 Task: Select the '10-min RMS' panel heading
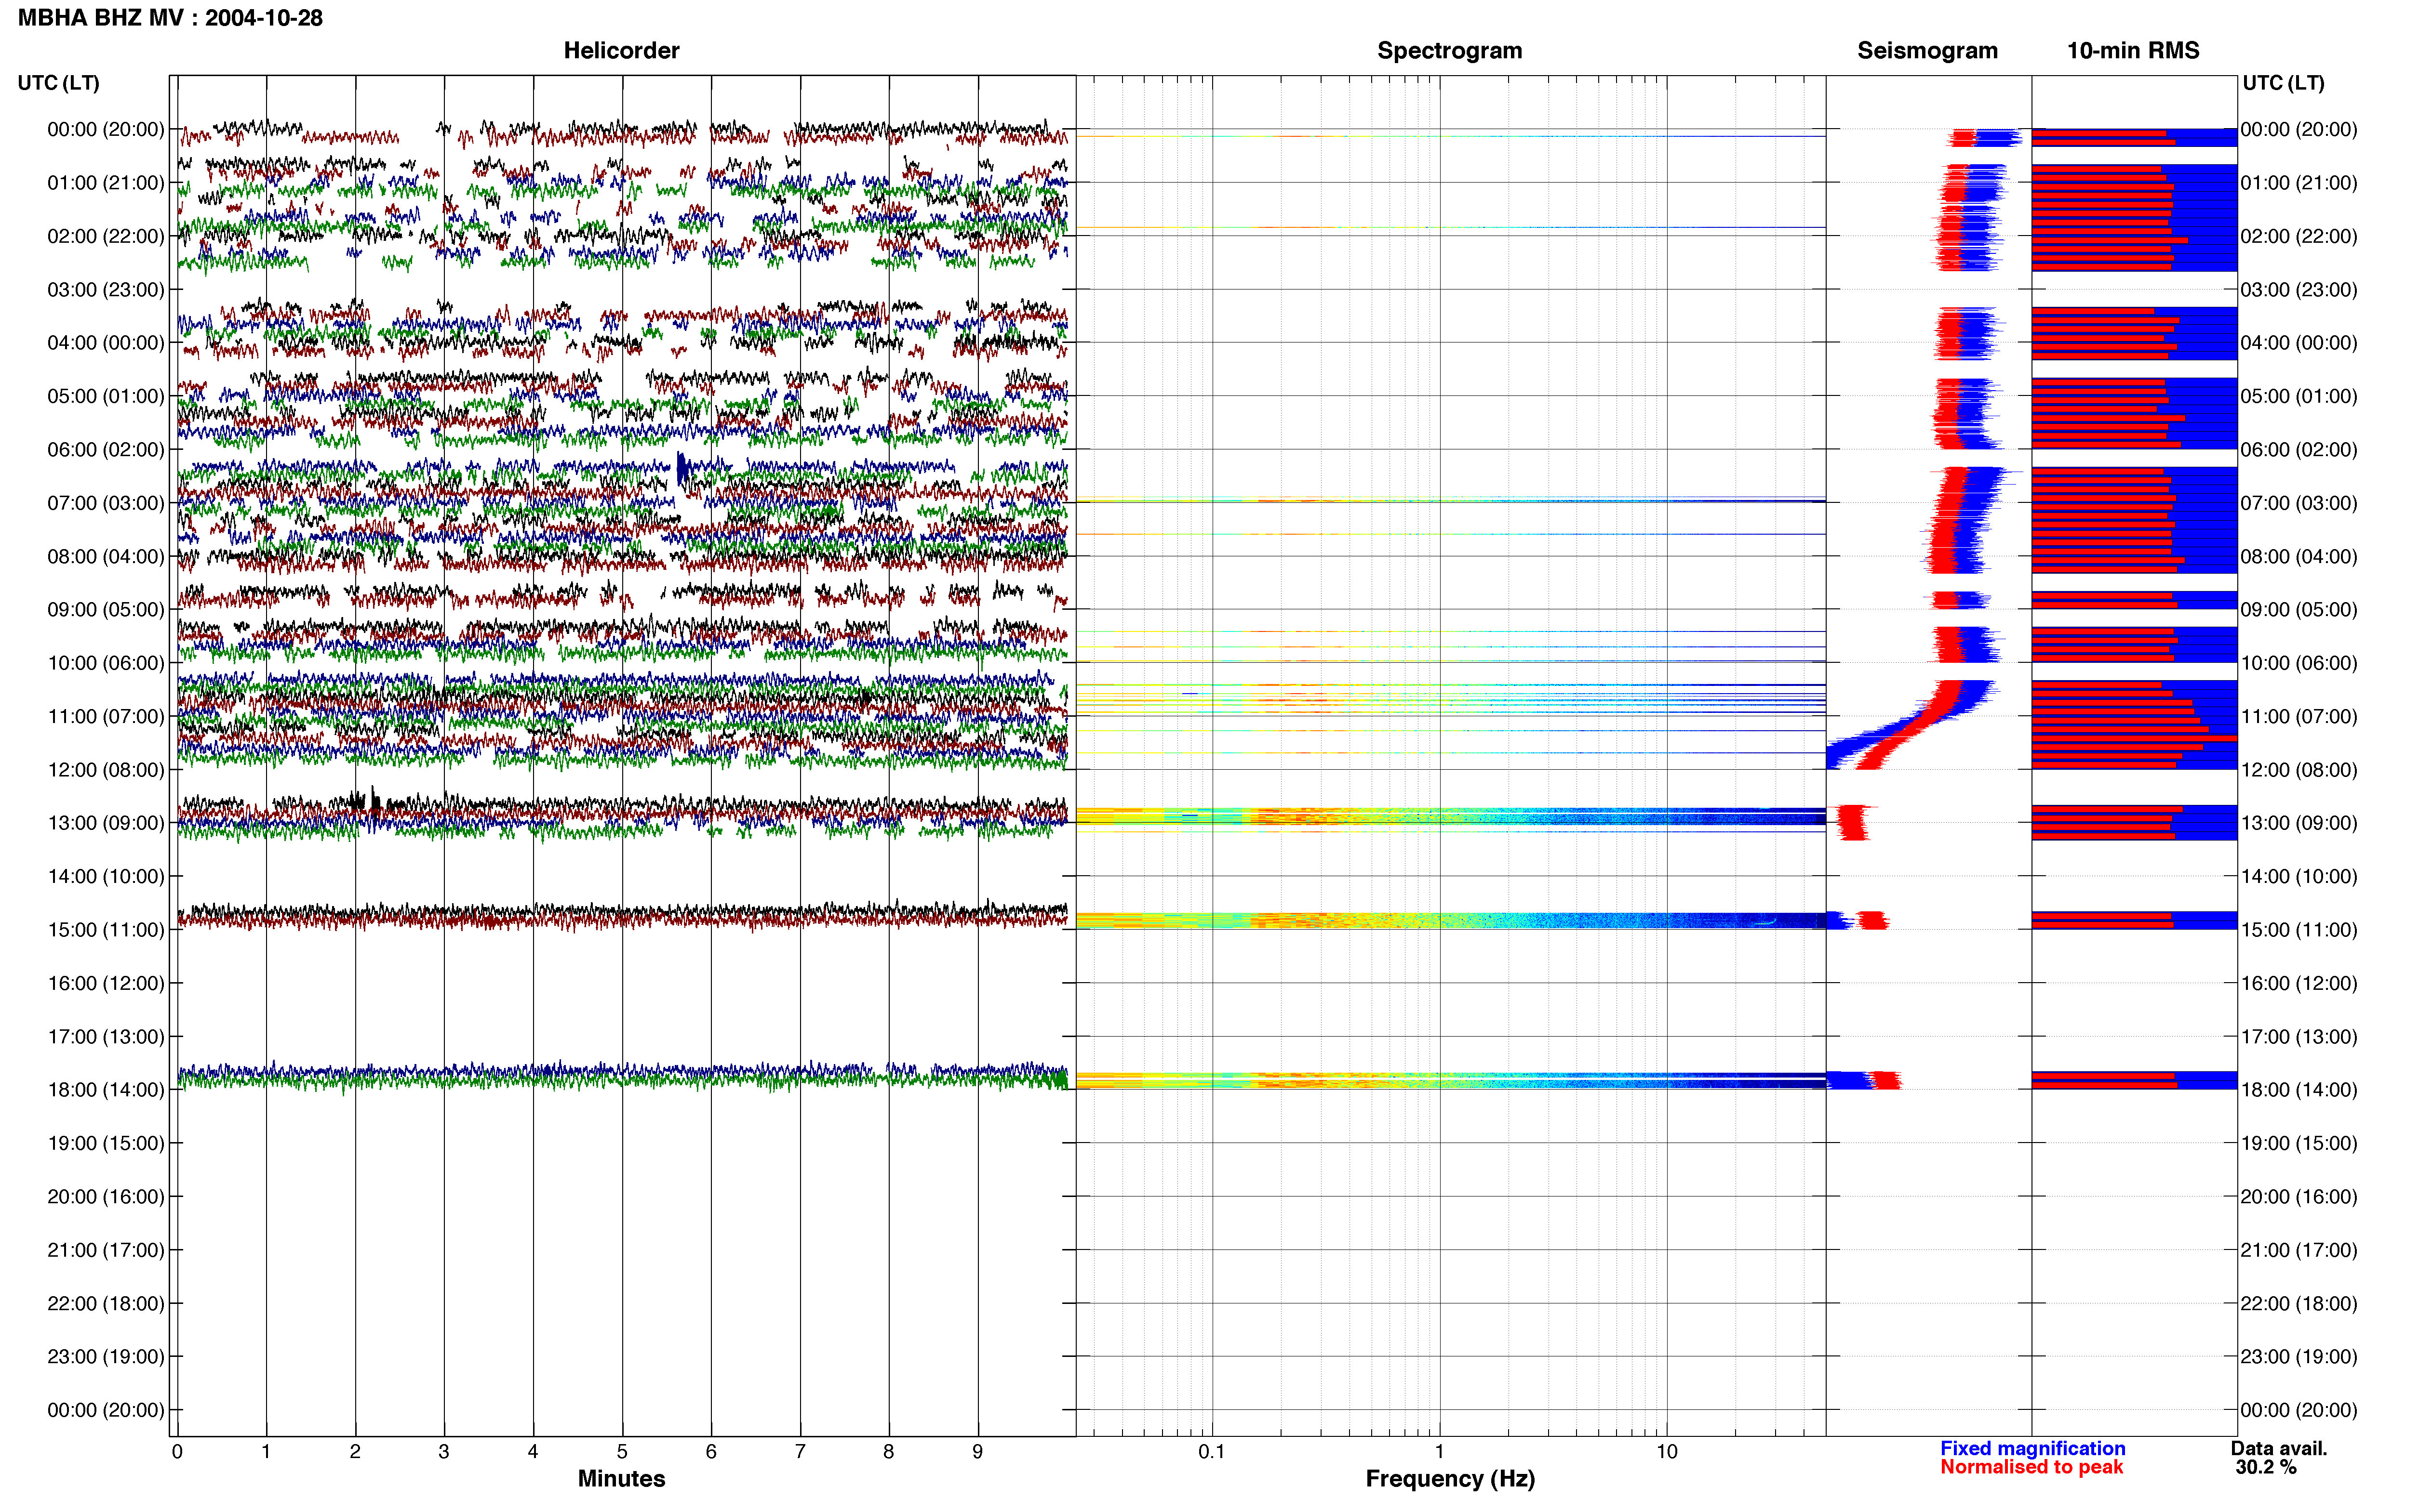pos(2133,51)
